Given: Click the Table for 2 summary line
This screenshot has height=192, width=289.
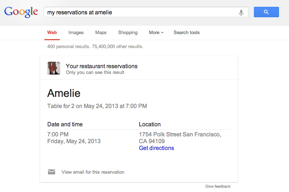Looking at the screenshot, I should (97, 106).
